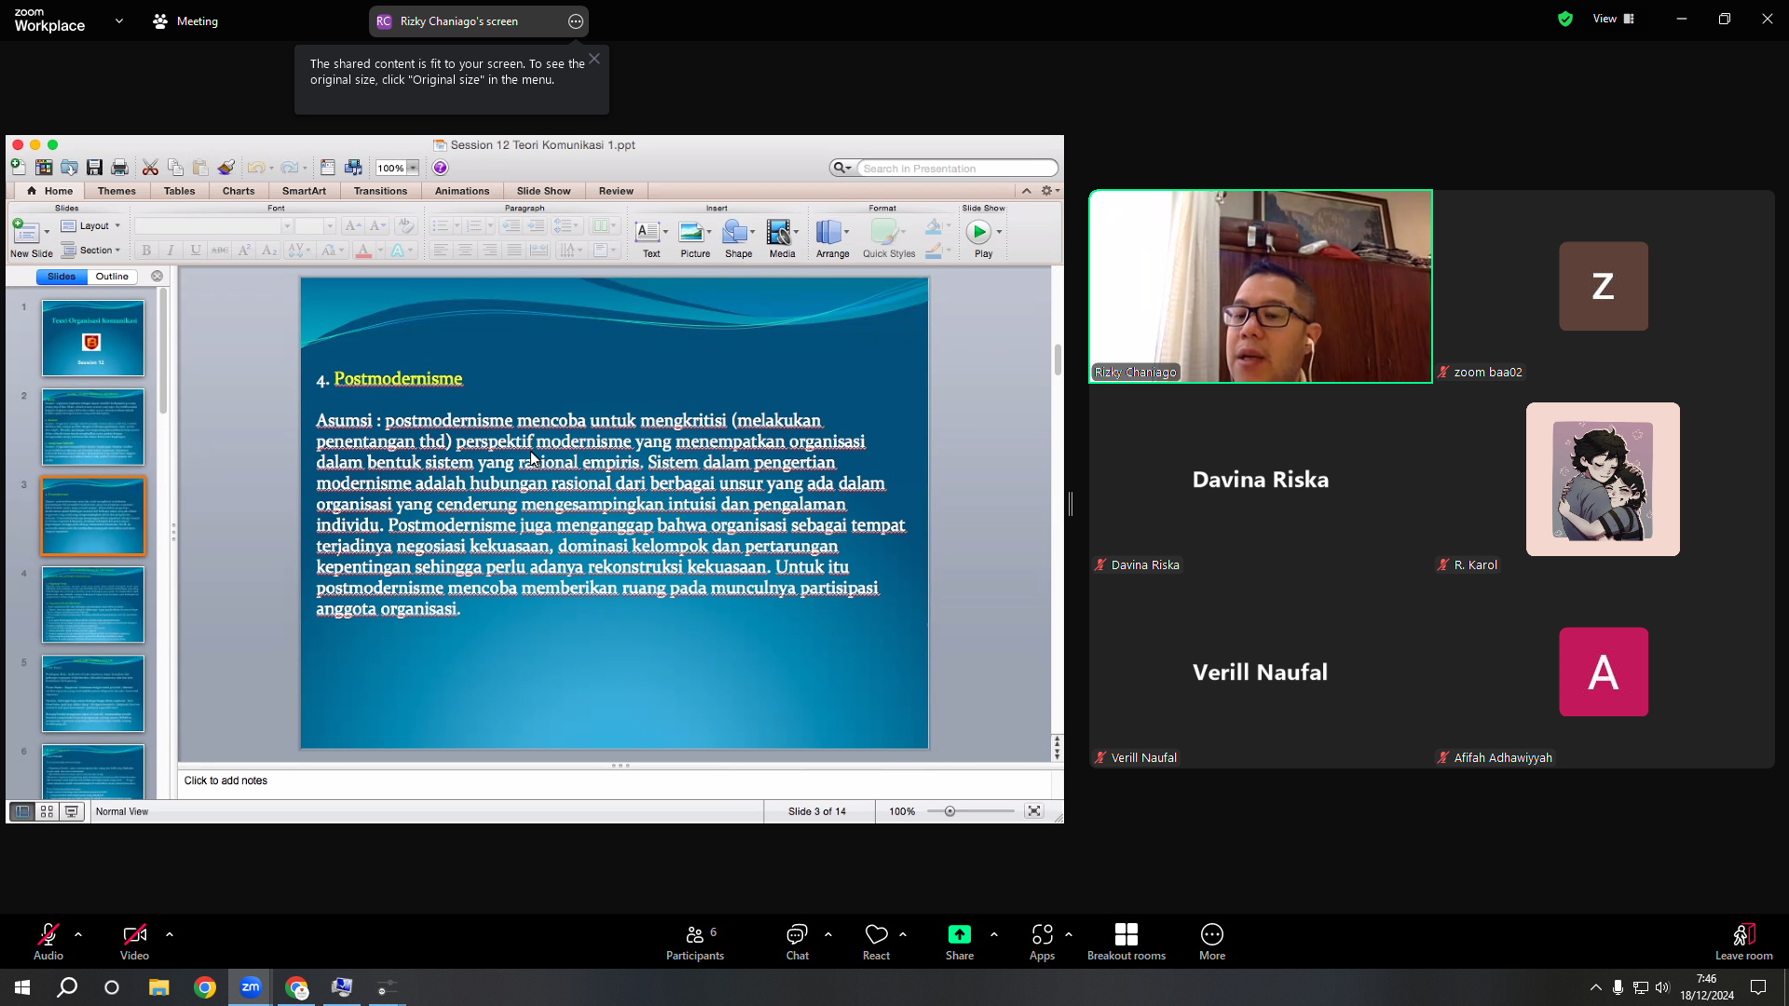1789x1006 pixels.
Task: Click the zoom slider handle in status bar
Action: tap(949, 811)
